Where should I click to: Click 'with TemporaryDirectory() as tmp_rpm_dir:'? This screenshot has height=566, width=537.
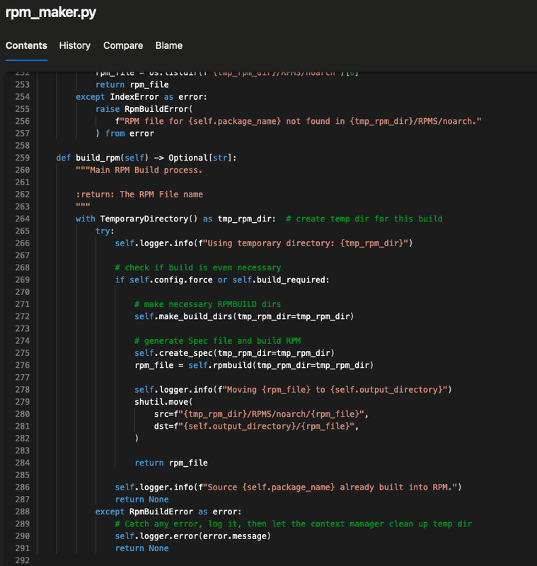pyautogui.click(x=175, y=219)
